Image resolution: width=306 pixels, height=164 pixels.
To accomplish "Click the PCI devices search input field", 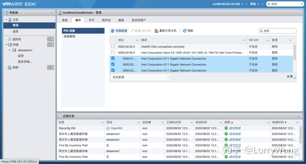I will pos(277,31).
